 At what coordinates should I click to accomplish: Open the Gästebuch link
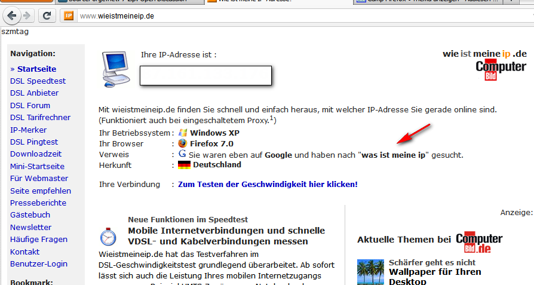click(30, 215)
